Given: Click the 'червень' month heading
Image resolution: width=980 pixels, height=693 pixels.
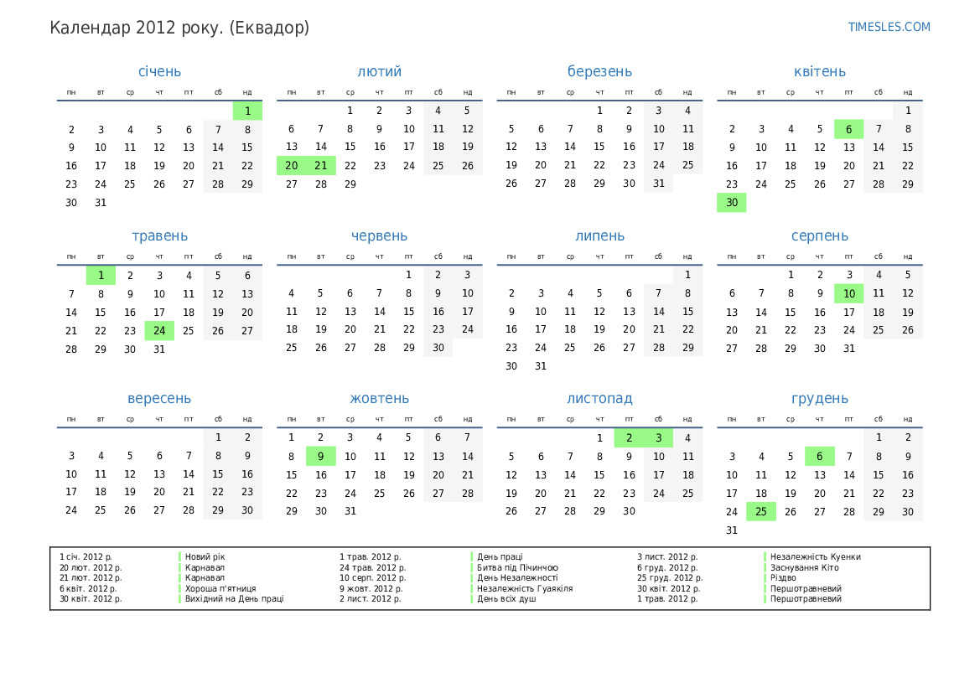Looking at the screenshot, I should click(379, 236).
